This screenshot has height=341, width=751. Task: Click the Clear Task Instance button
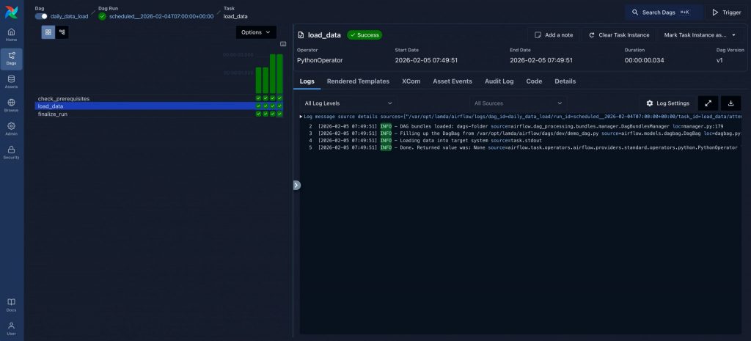pos(618,34)
